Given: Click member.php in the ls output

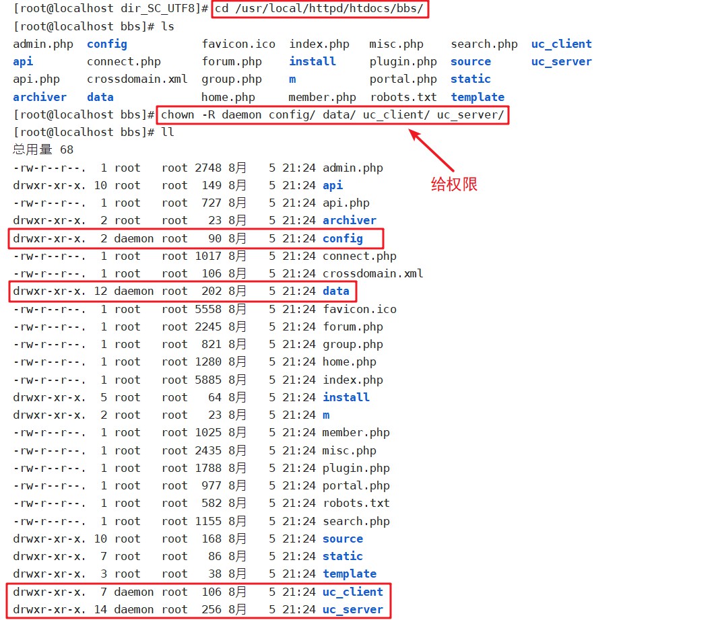Looking at the screenshot, I should [323, 97].
